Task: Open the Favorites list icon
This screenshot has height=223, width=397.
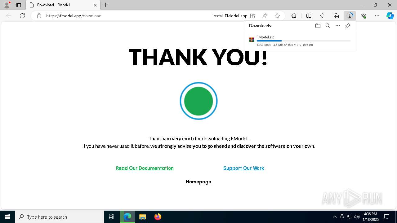Action: (x=323, y=16)
